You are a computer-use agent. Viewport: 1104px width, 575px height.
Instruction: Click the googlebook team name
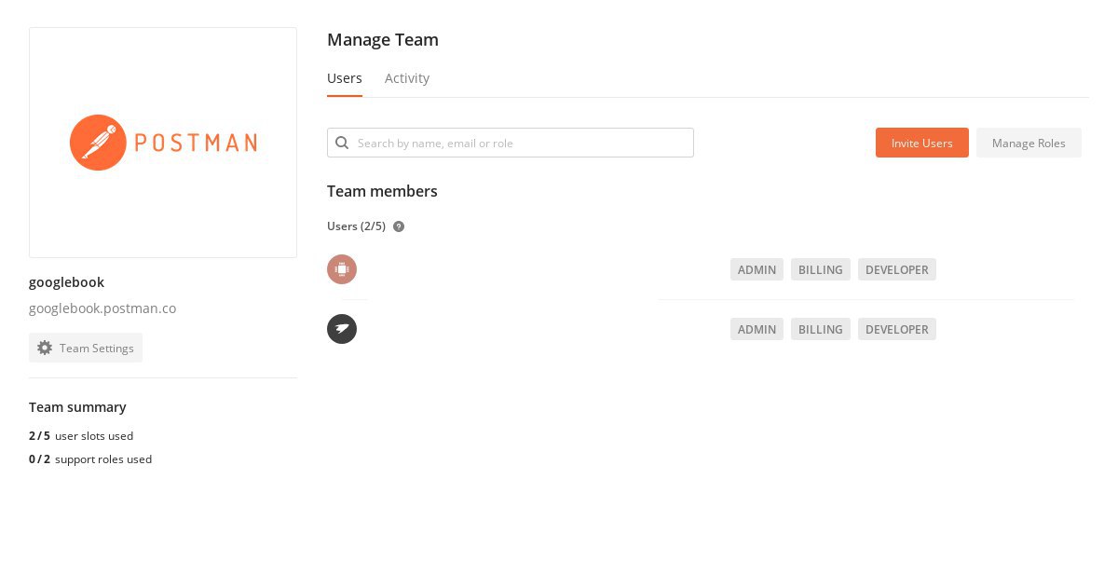tap(66, 281)
